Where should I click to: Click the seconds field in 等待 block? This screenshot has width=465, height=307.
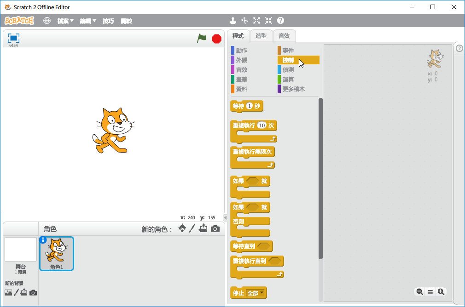(x=250, y=106)
